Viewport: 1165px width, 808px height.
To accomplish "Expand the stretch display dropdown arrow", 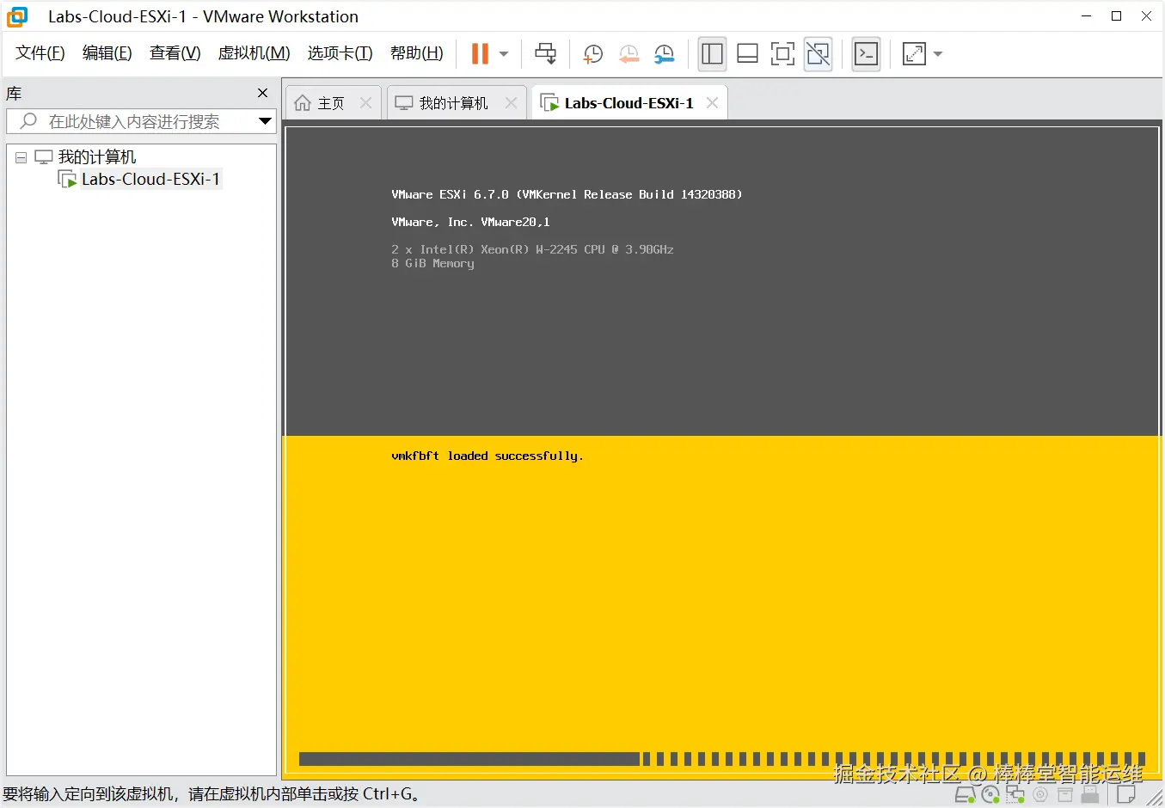I will coord(938,54).
